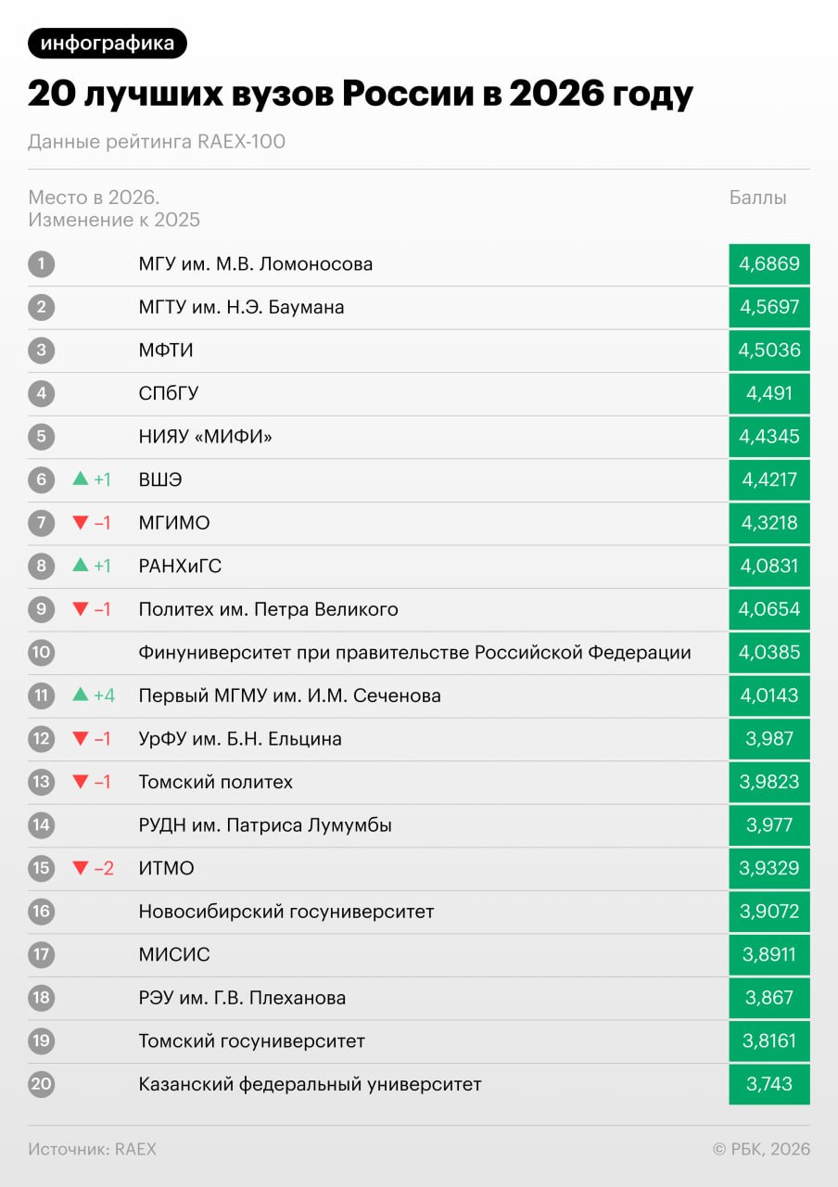The width and height of the screenshot is (838, 1187).
Task: Click the rank 14 circle badge
Action: 42,824
